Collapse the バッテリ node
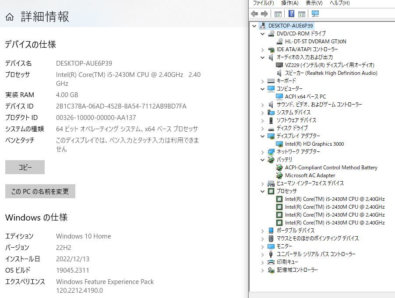The width and height of the screenshot is (395, 298). 262,160
